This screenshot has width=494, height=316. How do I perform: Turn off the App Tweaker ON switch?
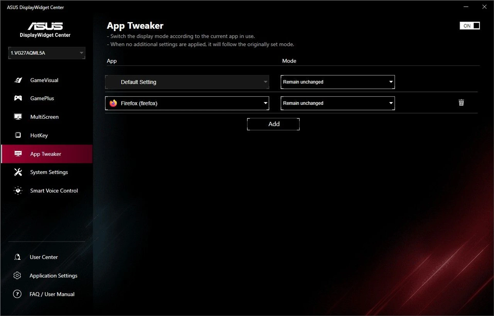point(470,26)
